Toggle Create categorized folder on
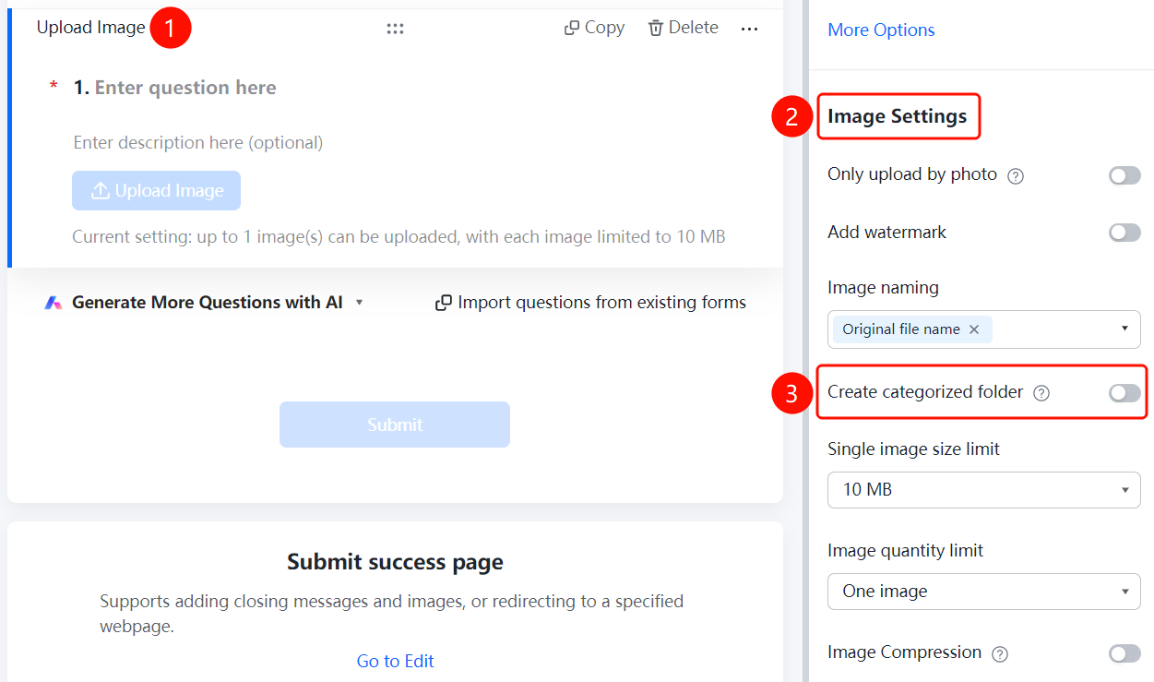The width and height of the screenshot is (1154, 682). point(1124,393)
